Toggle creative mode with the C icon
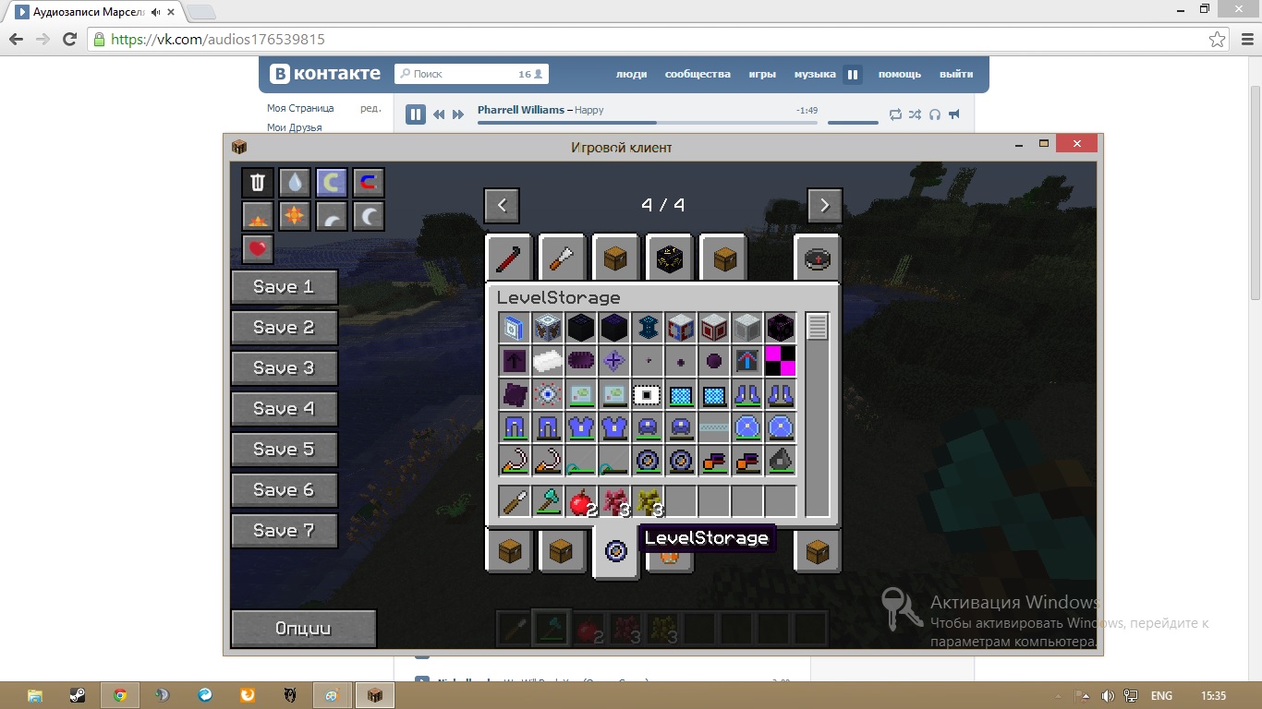The width and height of the screenshot is (1262, 709). point(332,183)
